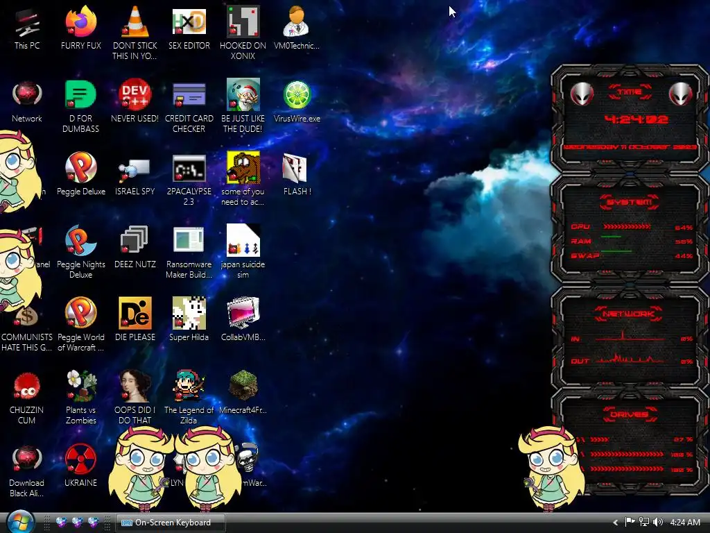Image resolution: width=710 pixels, height=533 pixels.
Task: Open the D FOR DUMBASS icon
Action: [80, 95]
